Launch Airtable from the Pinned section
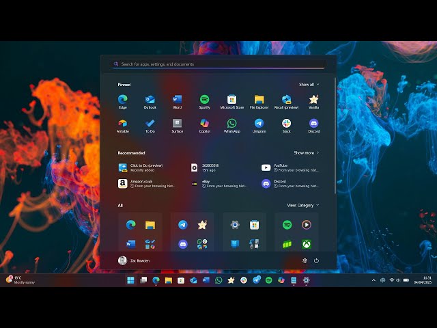Viewport: 437px width, 328px height. pyautogui.click(x=123, y=126)
